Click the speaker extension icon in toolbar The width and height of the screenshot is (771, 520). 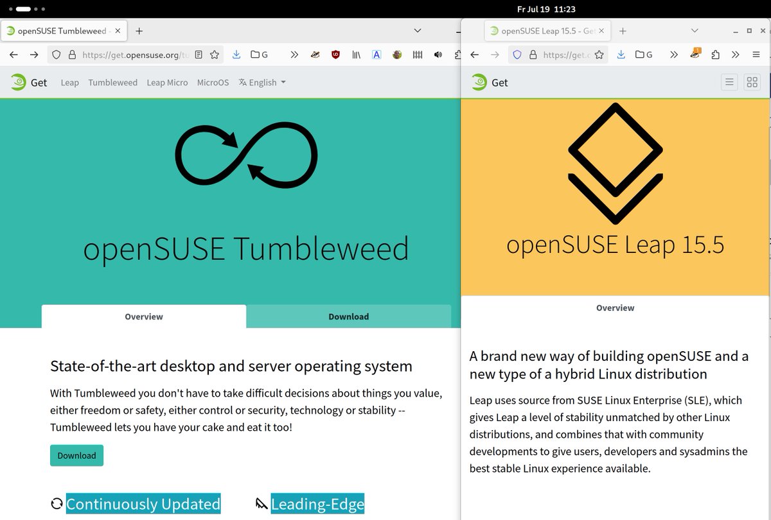(438, 55)
